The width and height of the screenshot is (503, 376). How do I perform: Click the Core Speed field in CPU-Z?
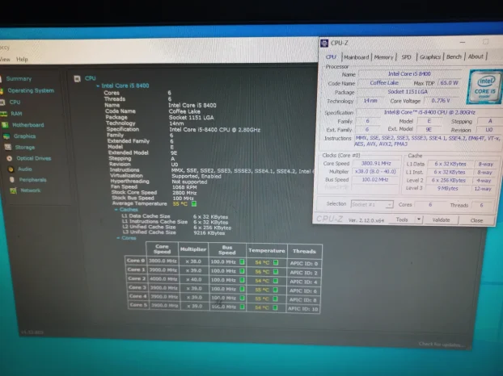376,164
